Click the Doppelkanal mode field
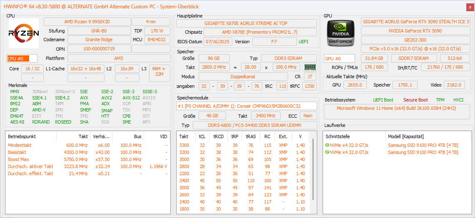Image resolution: width=475 pixels, height=218 pixels. [243, 77]
